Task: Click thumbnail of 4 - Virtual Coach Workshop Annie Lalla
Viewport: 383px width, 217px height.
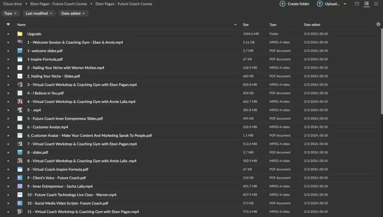Action: (x=20, y=102)
